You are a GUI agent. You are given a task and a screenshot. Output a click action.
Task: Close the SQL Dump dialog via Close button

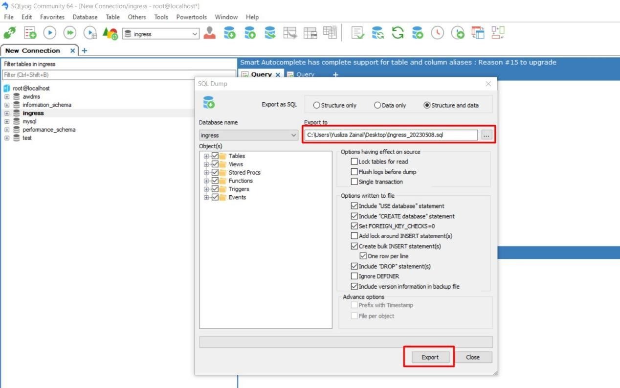tap(473, 357)
